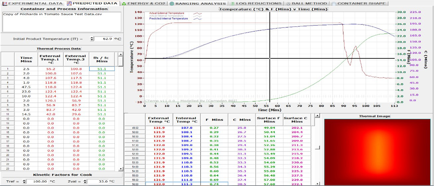Switch to the EXPERIMENTAL DATA tab
The width and height of the screenshot is (434, 186).
[33, 3]
